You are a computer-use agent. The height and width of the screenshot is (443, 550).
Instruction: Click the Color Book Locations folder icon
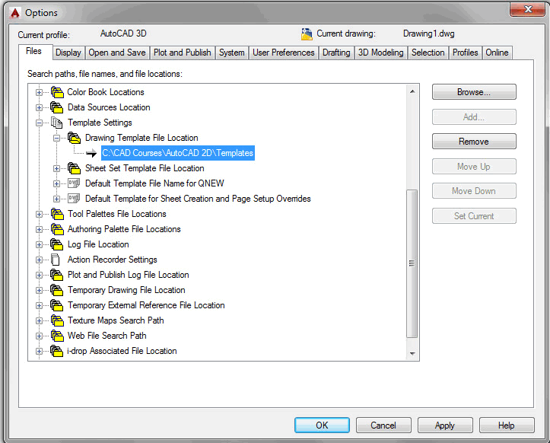(56, 92)
